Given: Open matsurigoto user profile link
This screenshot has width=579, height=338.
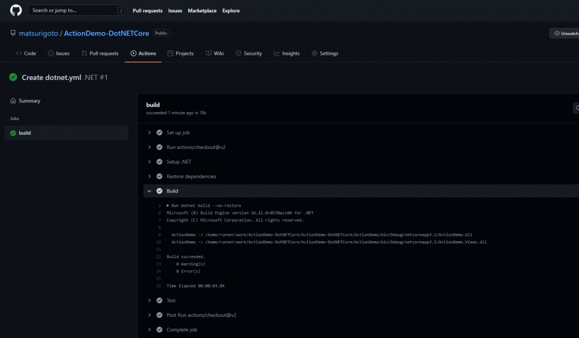Looking at the screenshot, I should [x=38, y=33].
